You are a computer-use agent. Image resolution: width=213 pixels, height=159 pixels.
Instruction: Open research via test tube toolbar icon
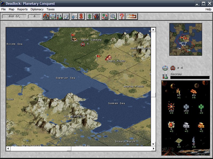click(59, 16)
